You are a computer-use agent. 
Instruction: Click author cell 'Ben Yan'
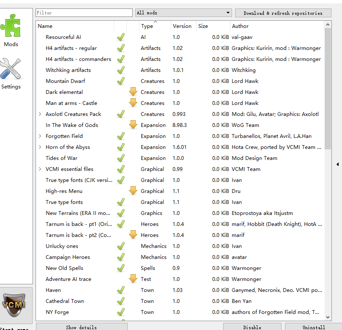[241, 301]
